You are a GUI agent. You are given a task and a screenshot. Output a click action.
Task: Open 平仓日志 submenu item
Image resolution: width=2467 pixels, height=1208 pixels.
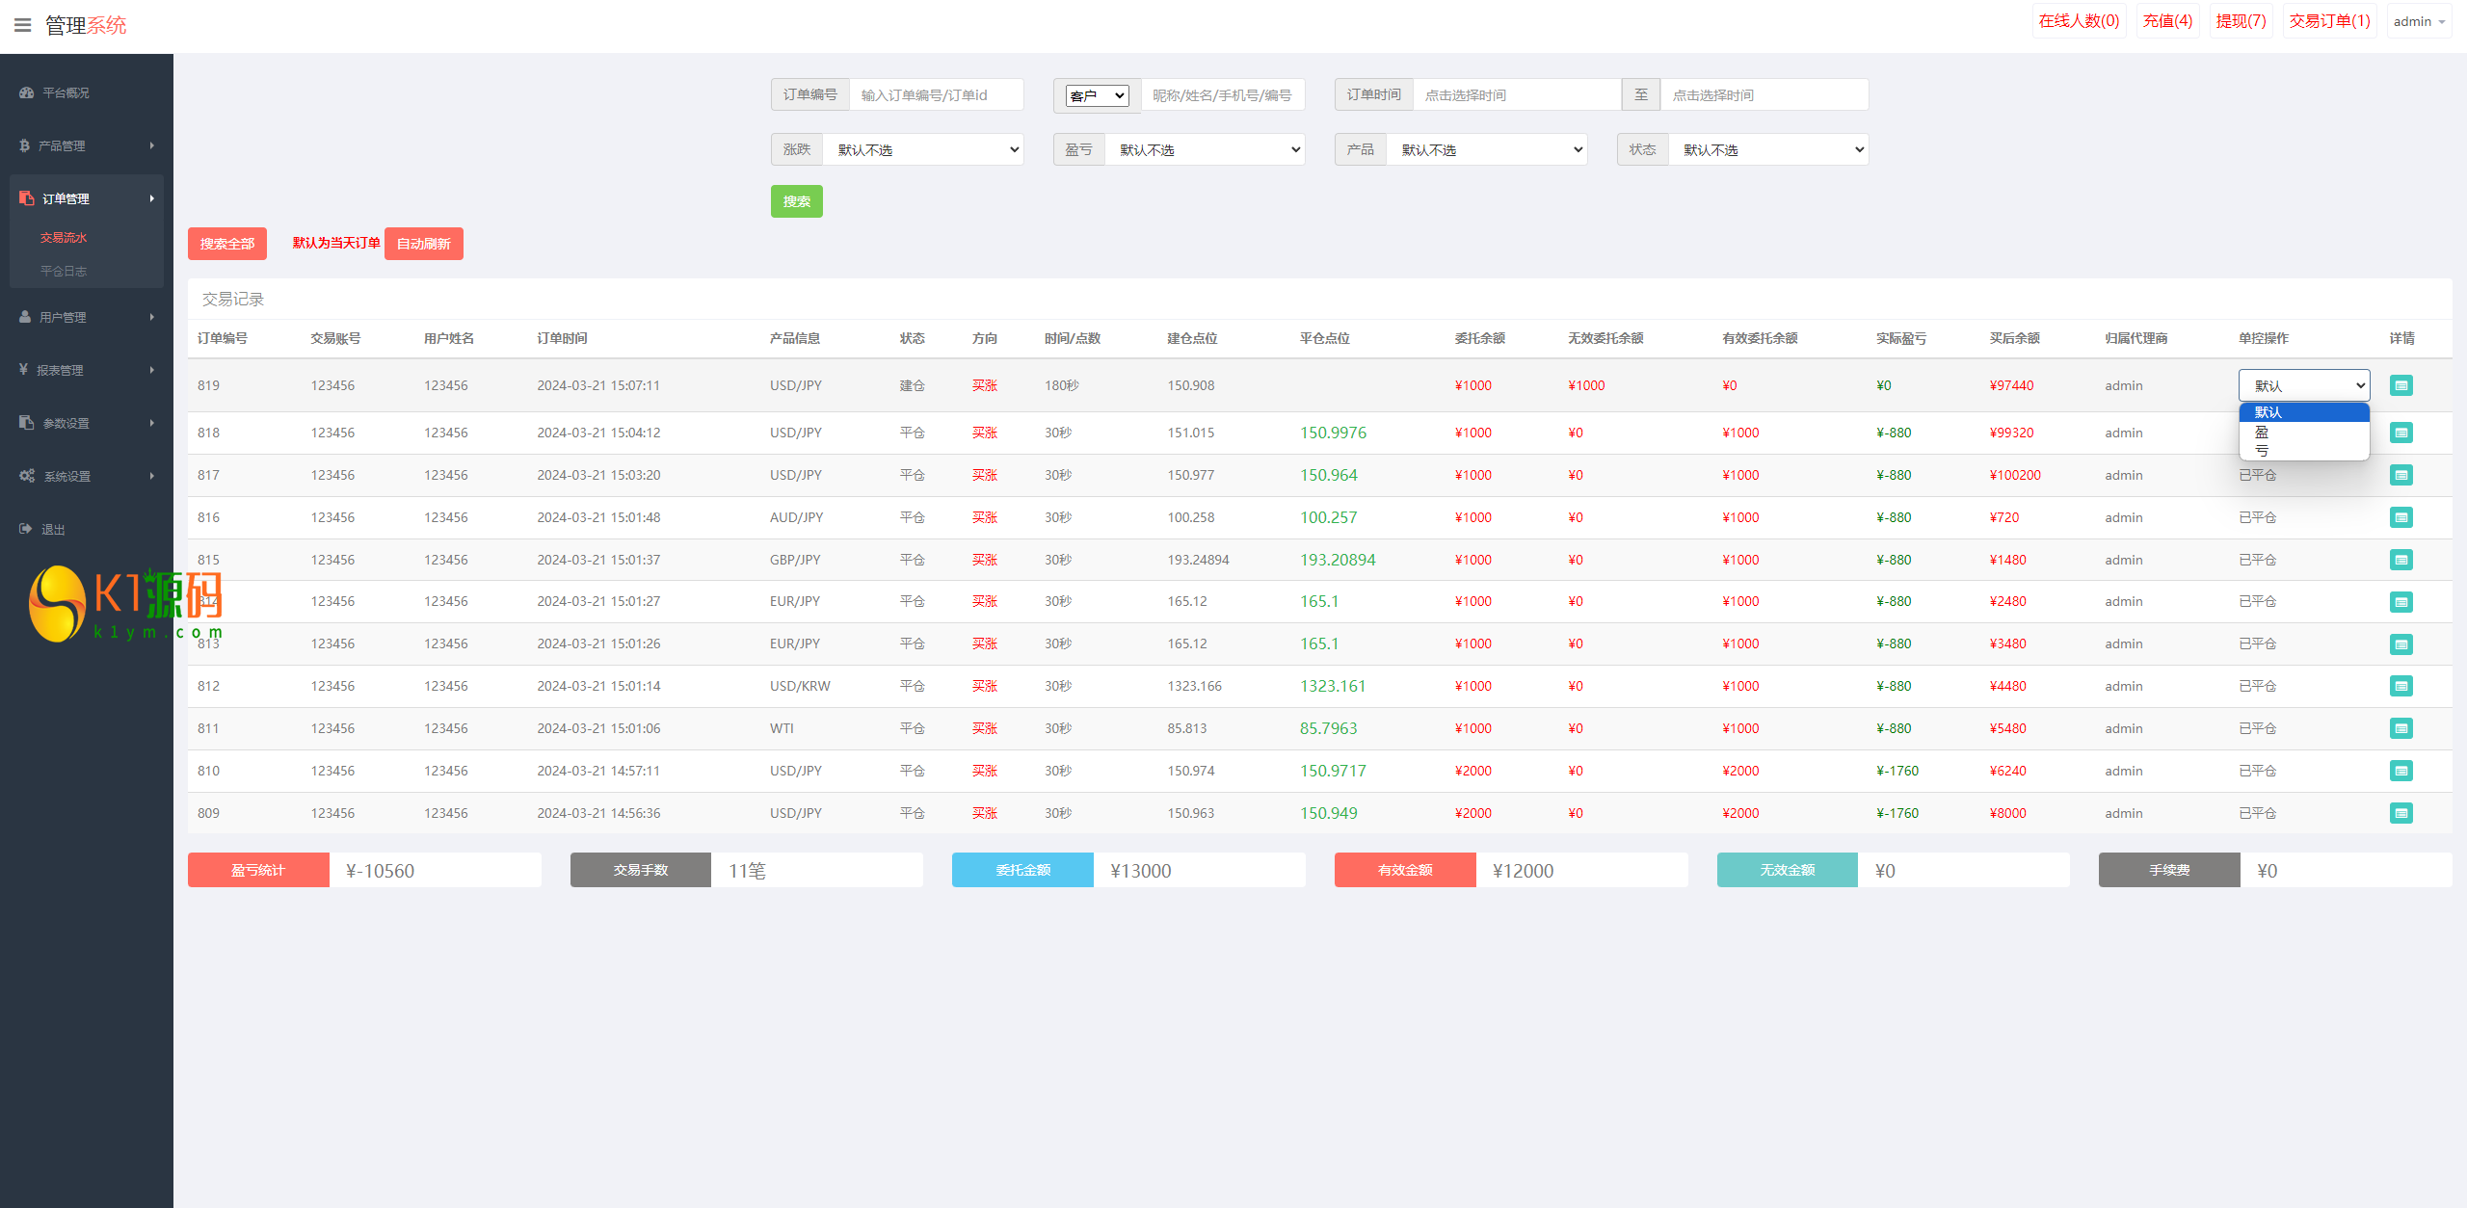click(x=64, y=271)
